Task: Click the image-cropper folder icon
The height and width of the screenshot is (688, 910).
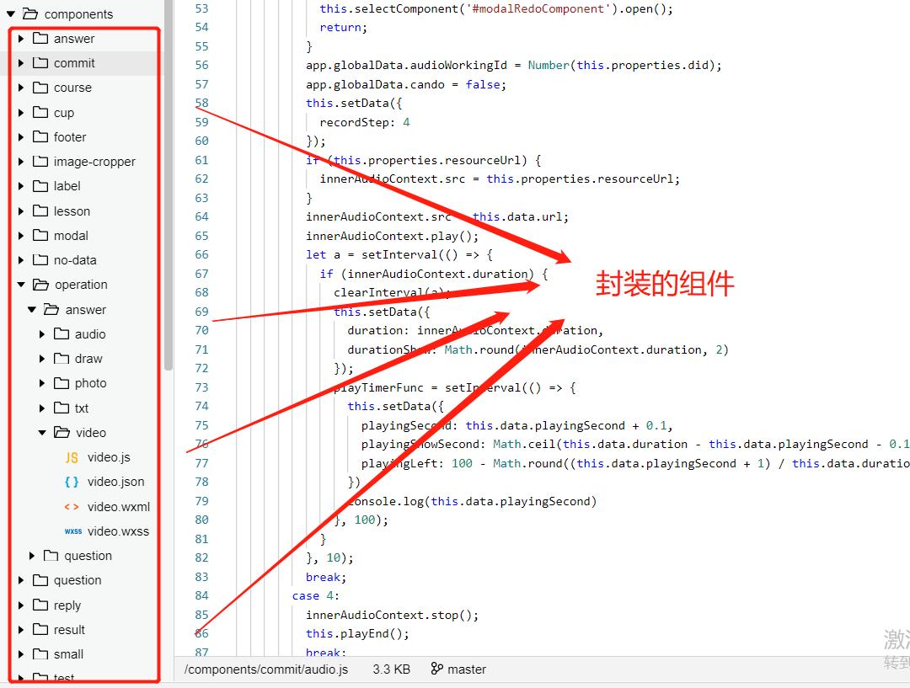Action: tap(40, 161)
